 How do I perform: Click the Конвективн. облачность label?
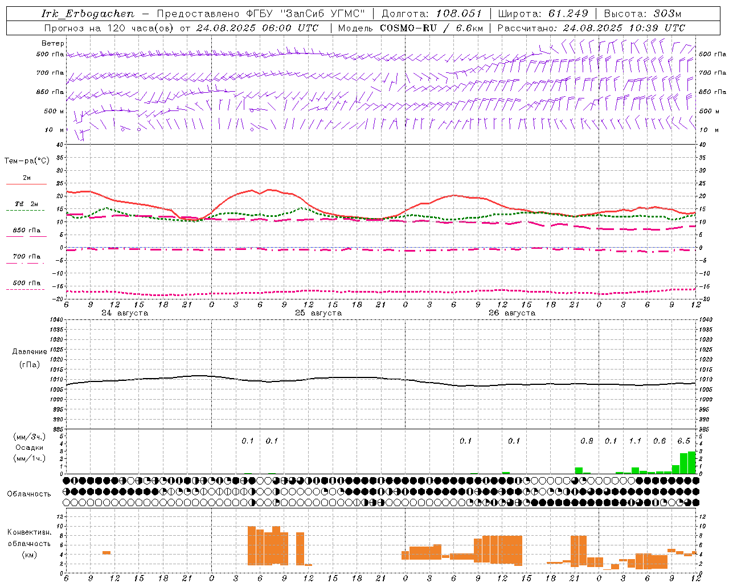pyautogui.click(x=30, y=538)
